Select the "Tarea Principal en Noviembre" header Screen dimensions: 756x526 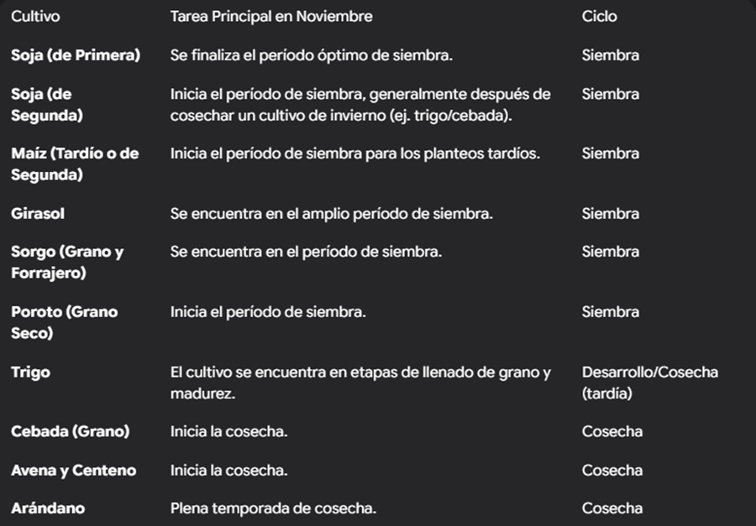(270, 17)
